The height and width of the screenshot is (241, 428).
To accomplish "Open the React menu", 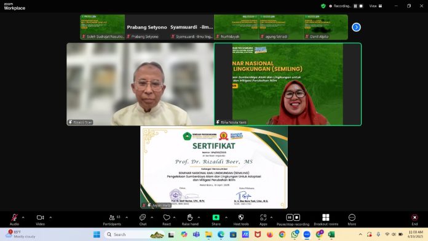I will 167,219.
